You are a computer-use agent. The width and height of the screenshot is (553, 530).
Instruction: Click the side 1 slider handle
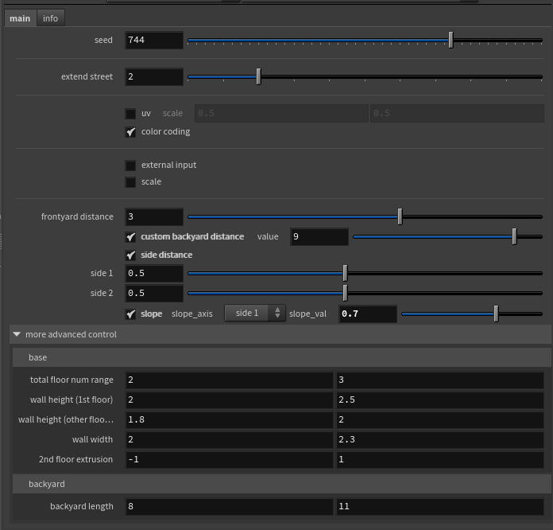click(x=346, y=273)
